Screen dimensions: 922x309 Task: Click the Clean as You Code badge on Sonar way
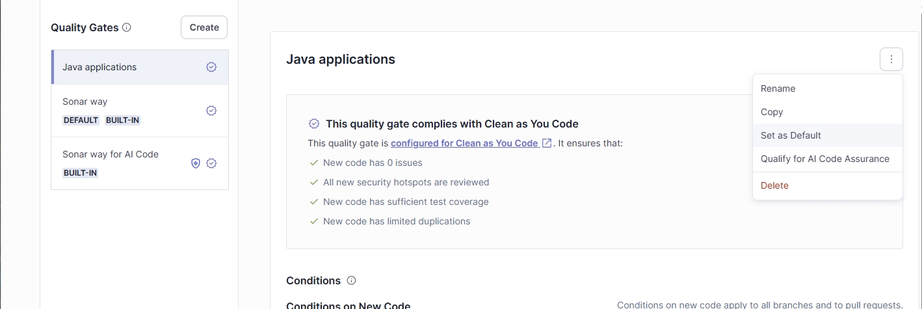pyautogui.click(x=211, y=111)
